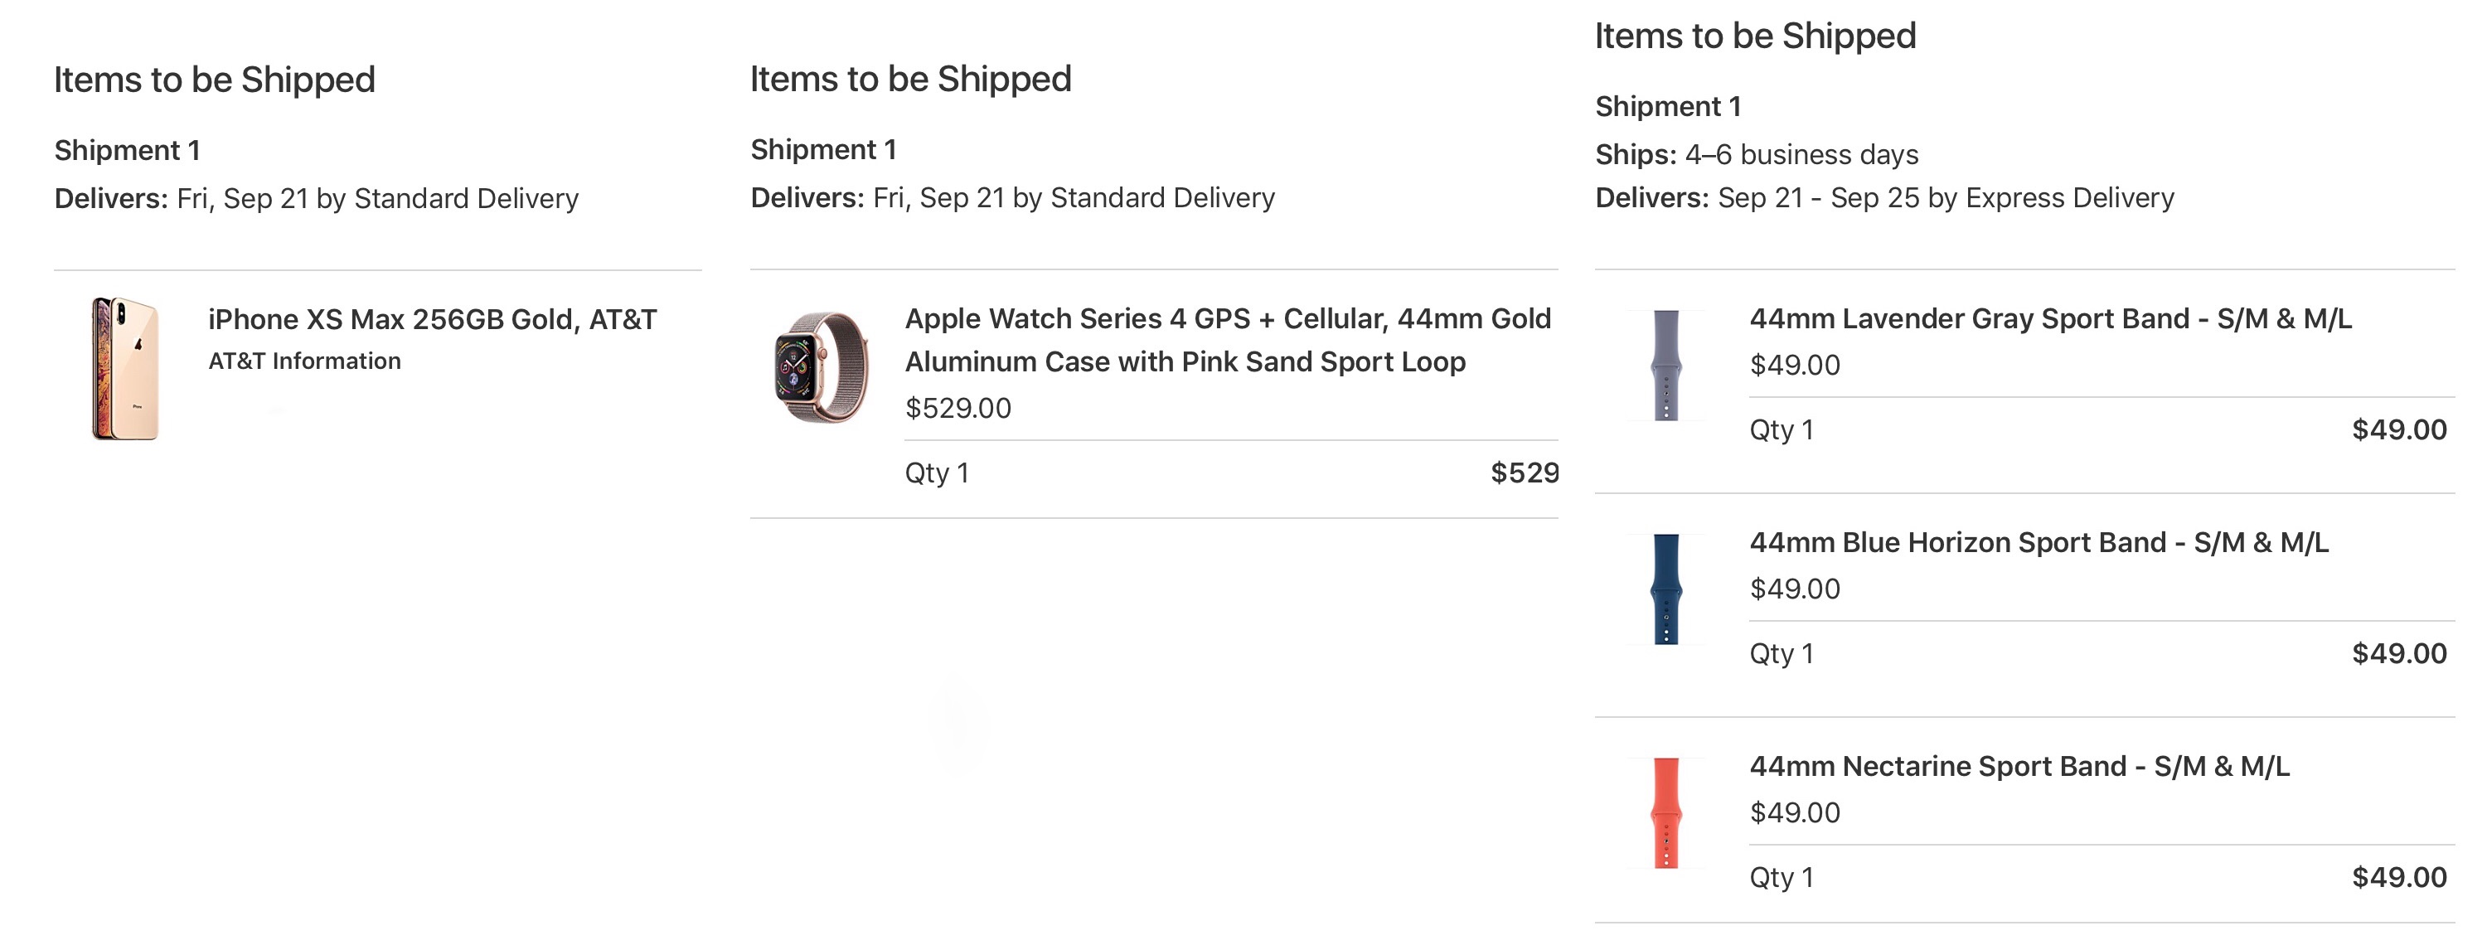
Task: Open the 44mm Nectarine Sport Band title
Action: point(2019,767)
